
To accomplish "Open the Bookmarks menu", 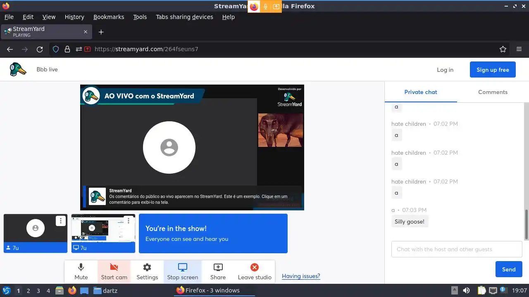I will pos(109,17).
